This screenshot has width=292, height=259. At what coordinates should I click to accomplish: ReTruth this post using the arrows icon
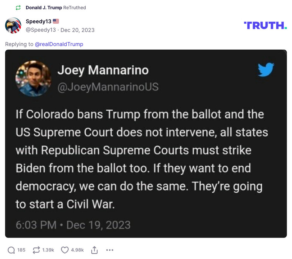(37, 250)
